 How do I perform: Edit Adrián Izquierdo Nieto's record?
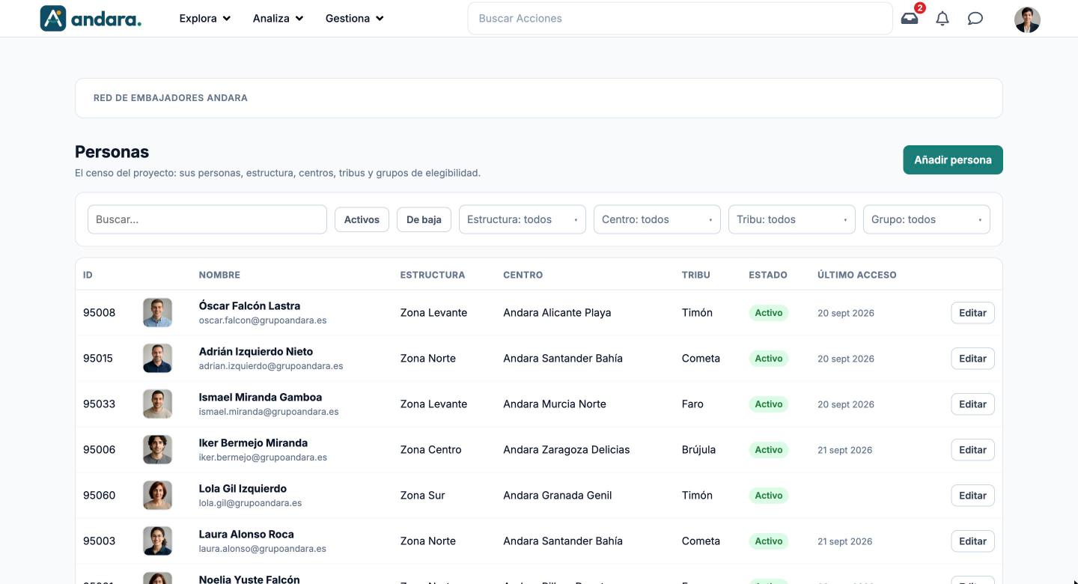(x=972, y=359)
